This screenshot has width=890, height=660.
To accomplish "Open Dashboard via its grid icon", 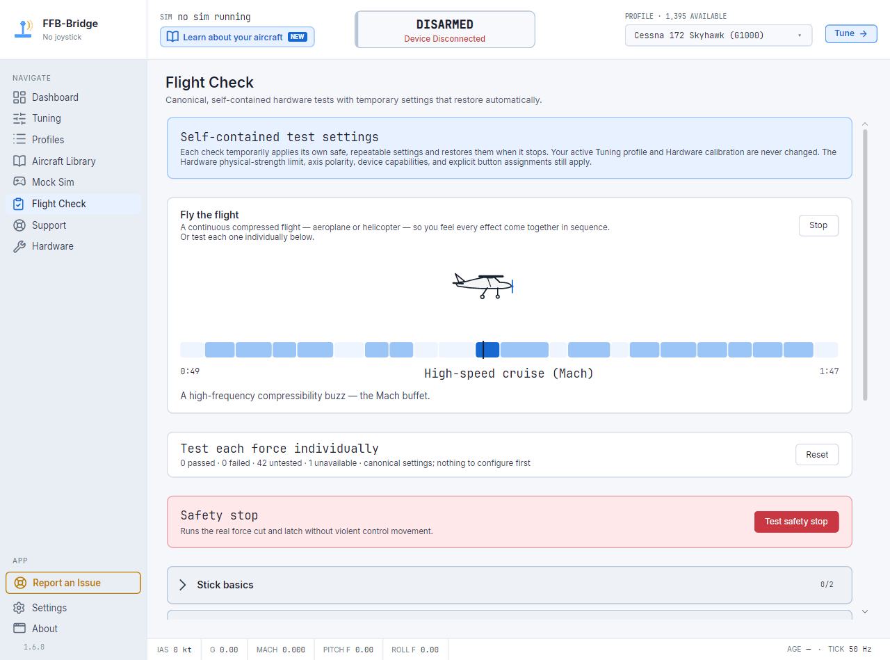I will point(19,97).
